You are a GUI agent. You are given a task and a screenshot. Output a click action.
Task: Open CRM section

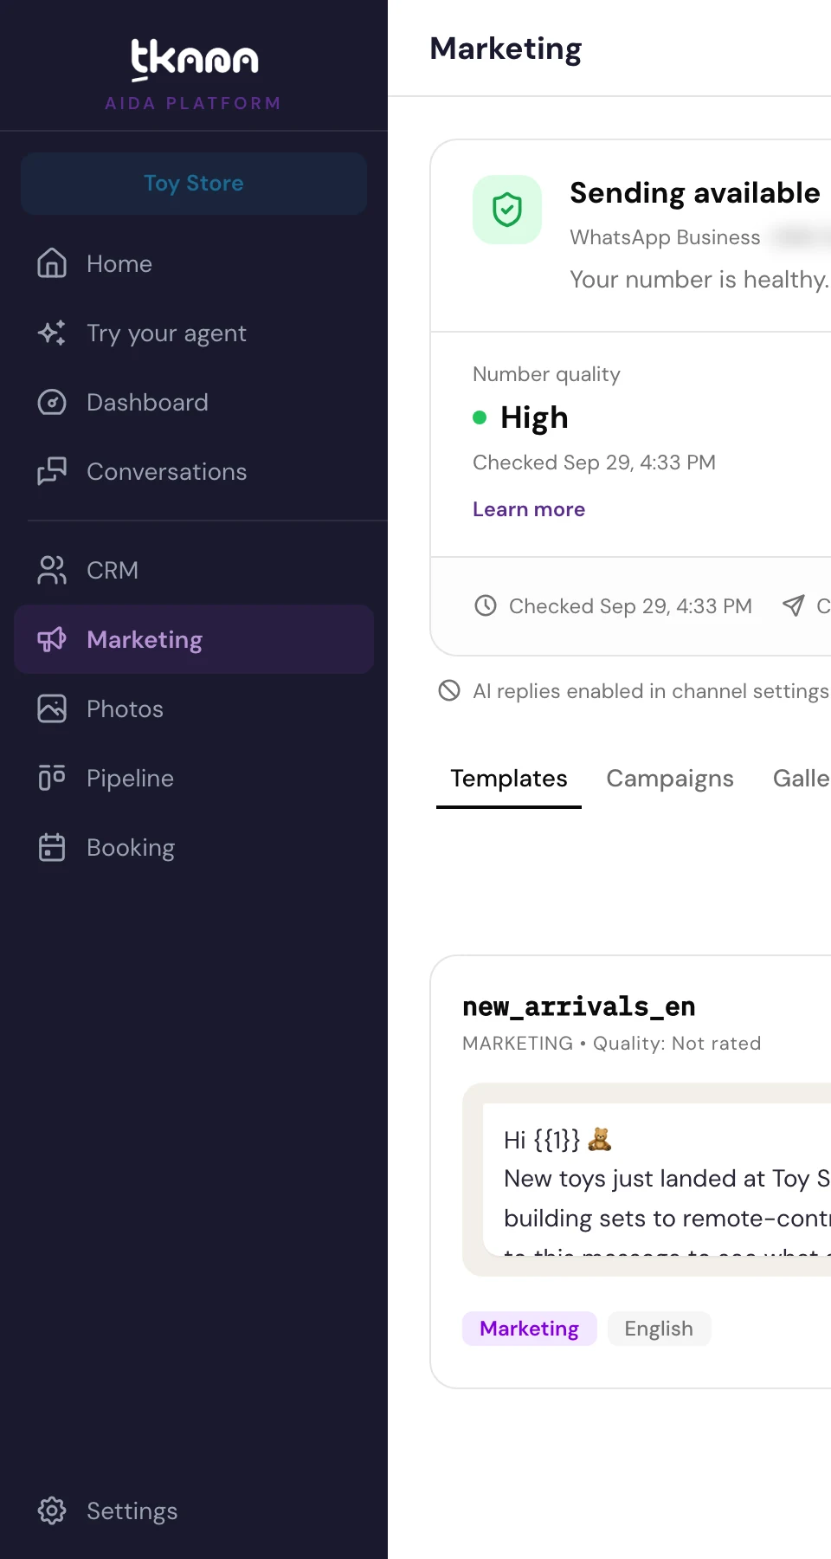click(194, 570)
